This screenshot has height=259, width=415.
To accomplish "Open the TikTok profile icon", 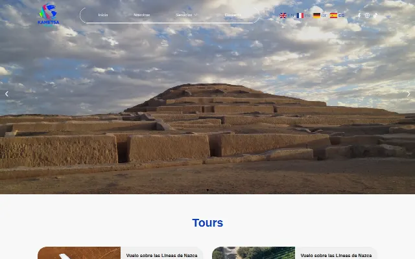I will tap(375, 16).
